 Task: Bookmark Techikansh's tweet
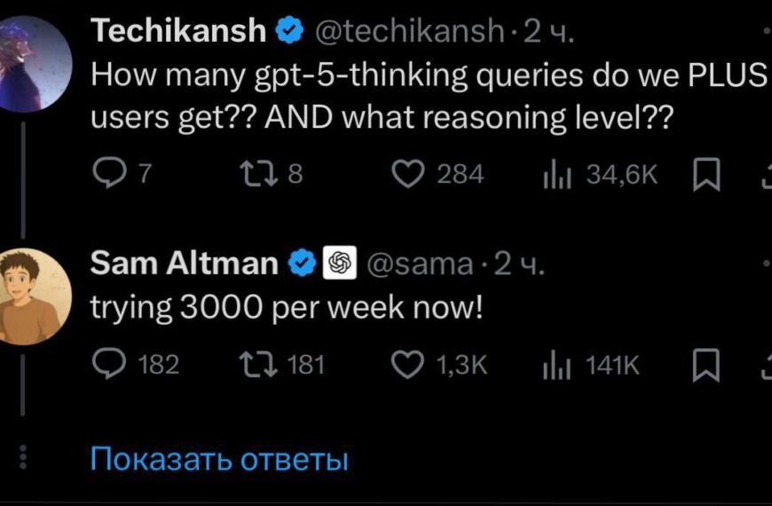pos(704,176)
